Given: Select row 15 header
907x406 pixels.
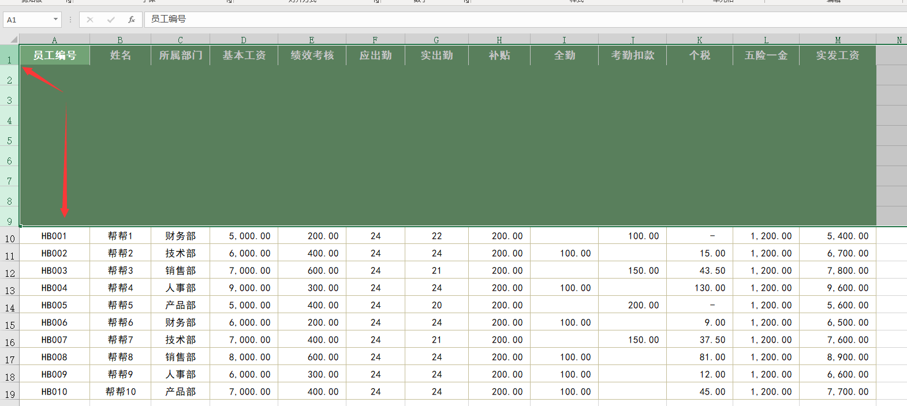Looking at the screenshot, I should [10, 325].
